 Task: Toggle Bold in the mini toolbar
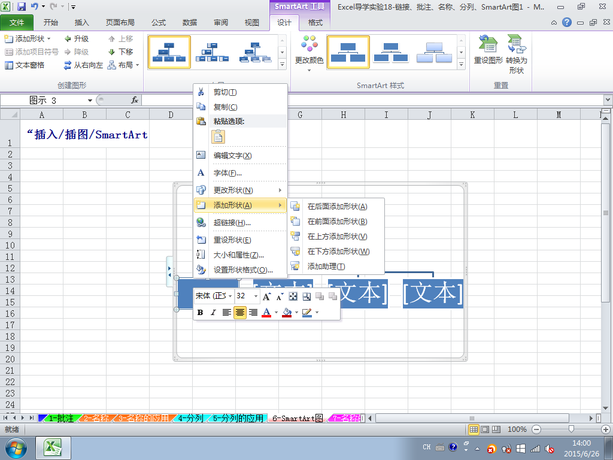[x=201, y=312]
